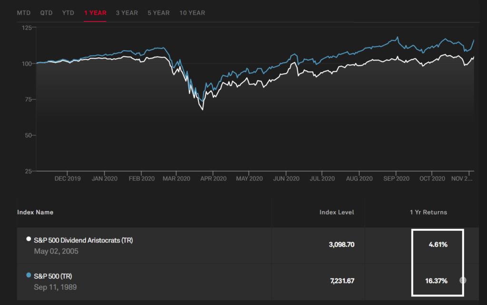Click the JUN 2020 axis label
The width and height of the screenshot is (487, 305).
click(286, 179)
